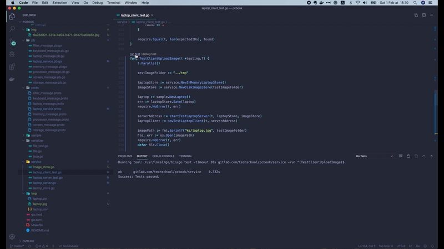Split the editor to the right
444x249 pixels.
423,15
